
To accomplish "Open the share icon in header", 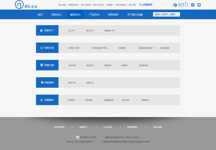I will pos(193,5).
